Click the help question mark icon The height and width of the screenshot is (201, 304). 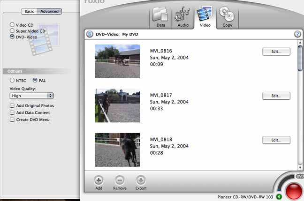297,34
